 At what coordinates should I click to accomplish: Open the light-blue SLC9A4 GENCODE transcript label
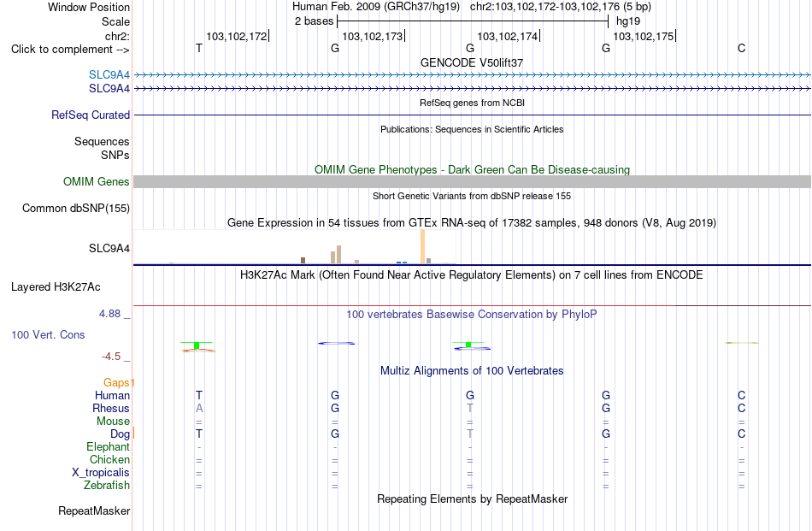pos(109,74)
